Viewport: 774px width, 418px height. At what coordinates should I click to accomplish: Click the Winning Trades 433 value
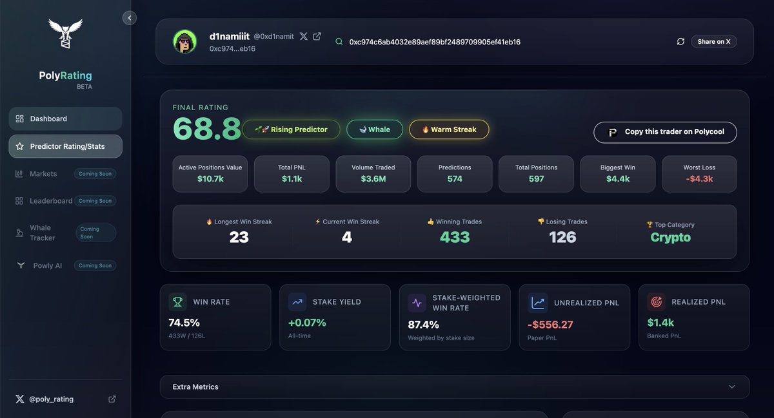455,237
